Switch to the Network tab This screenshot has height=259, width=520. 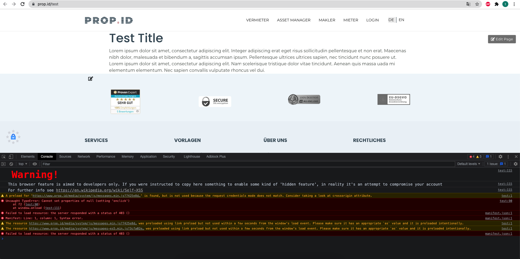click(84, 157)
